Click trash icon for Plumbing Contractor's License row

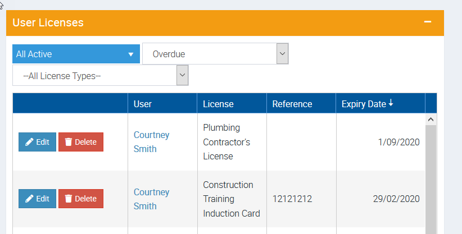coord(69,142)
